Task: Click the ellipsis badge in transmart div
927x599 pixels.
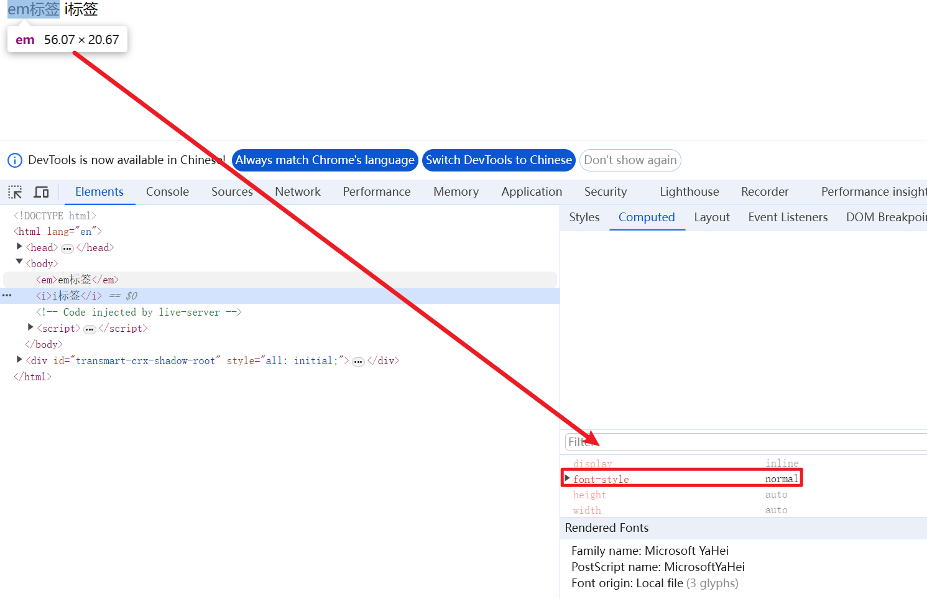Action: (x=358, y=362)
